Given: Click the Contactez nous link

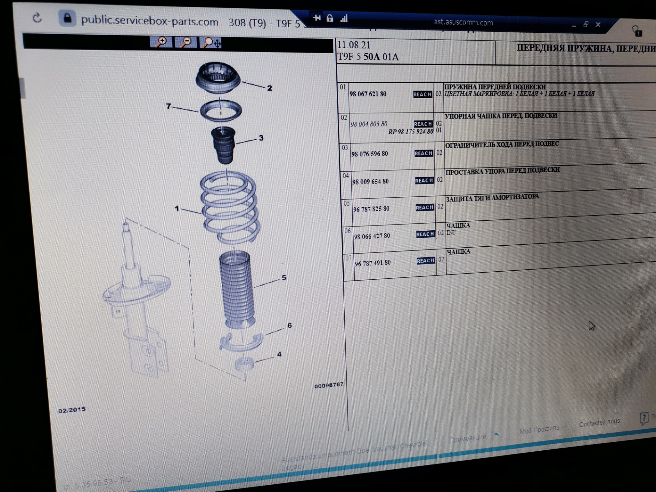Looking at the screenshot, I should (599, 423).
